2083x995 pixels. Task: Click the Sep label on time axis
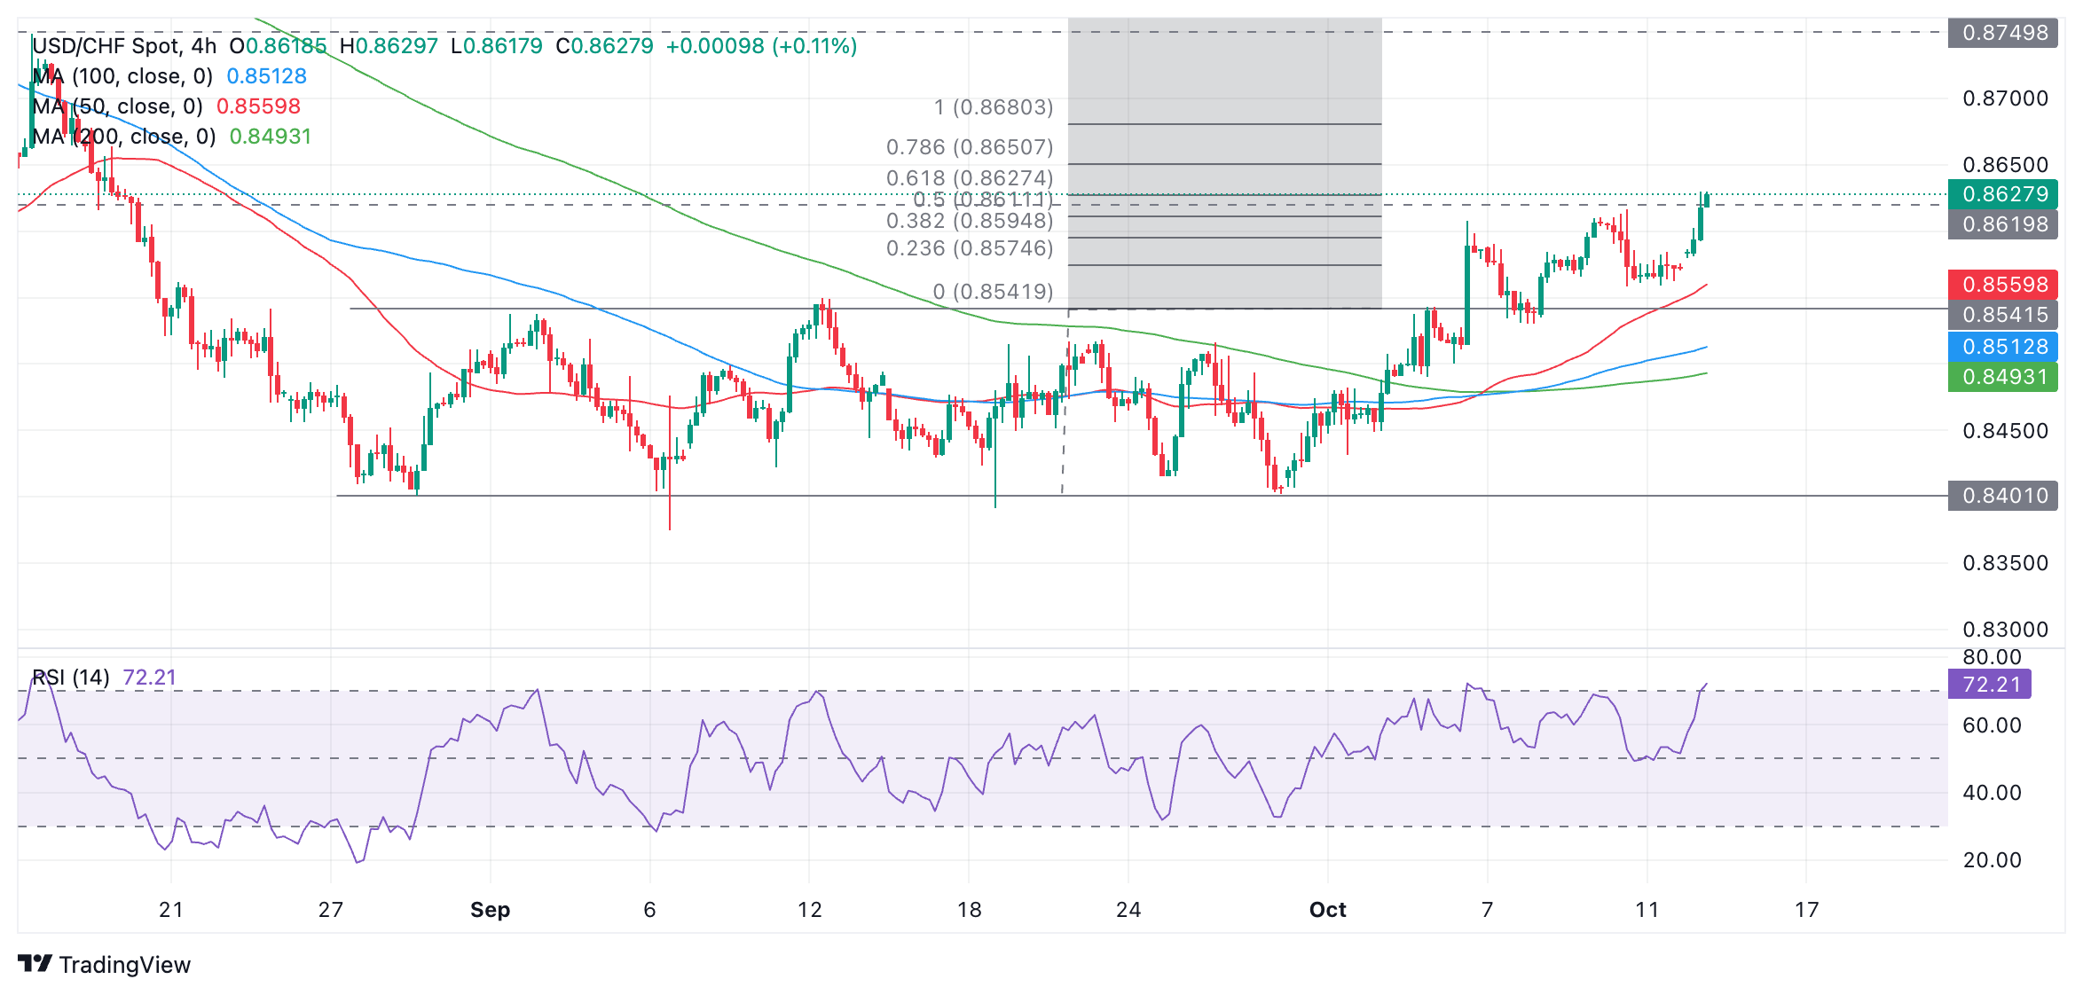click(490, 910)
